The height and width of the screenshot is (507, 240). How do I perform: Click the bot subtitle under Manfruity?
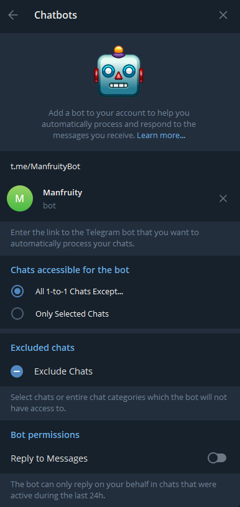[x=49, y=206]
